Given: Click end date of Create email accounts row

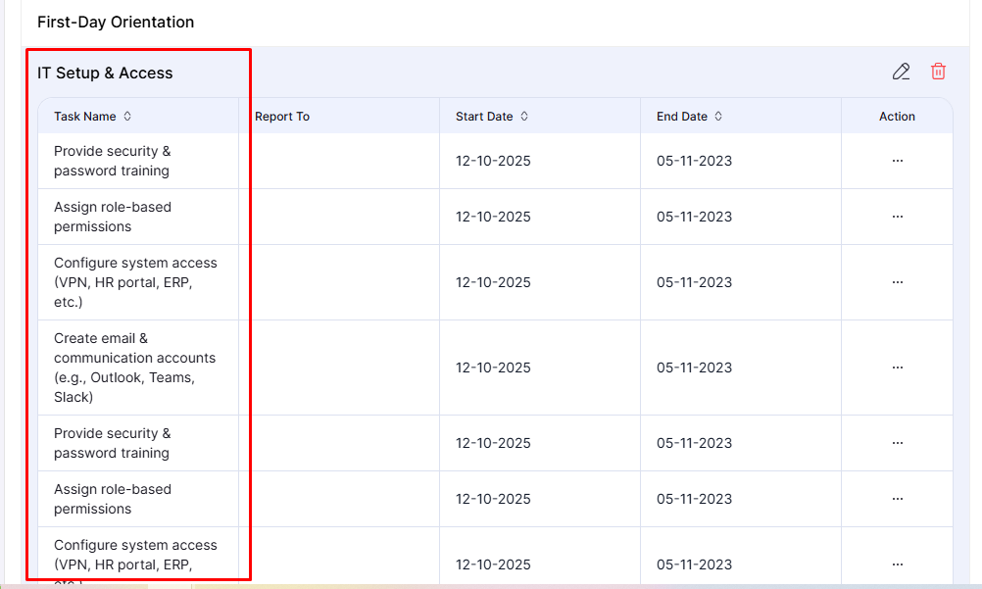Looking at the screenshot, I should 694,368.
